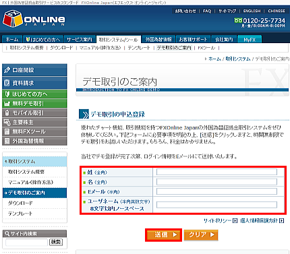The height and width of the screenshot is (254, 290).
Task: Click the 主要株主 sidebar button
Action: pyautogui.click(x=34, y=122)
